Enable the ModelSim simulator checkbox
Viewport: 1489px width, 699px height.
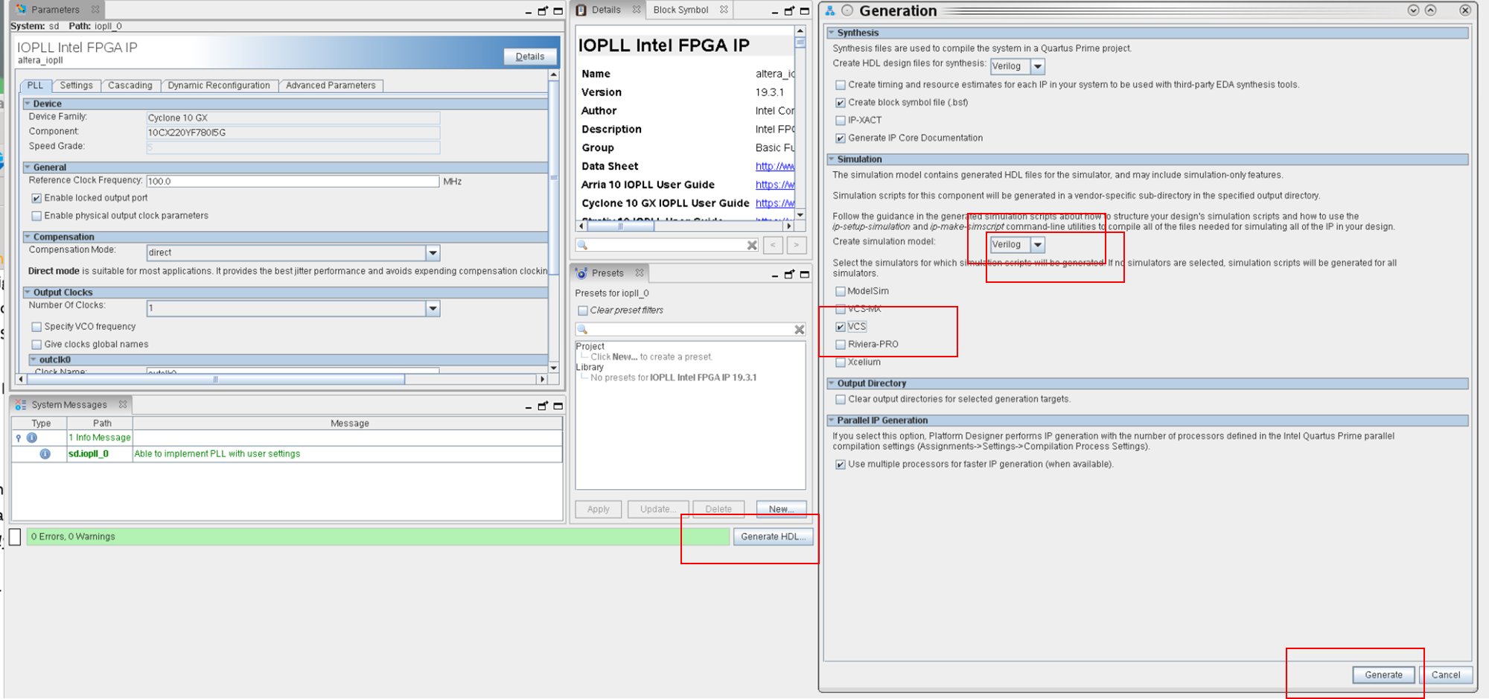click(841, 291)
